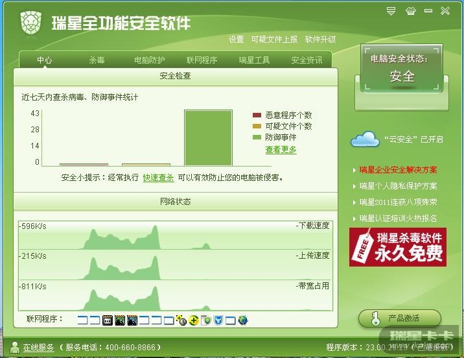Open 在线服务 online service link
This screenshot has height=358, width=464.
[38, 348]
